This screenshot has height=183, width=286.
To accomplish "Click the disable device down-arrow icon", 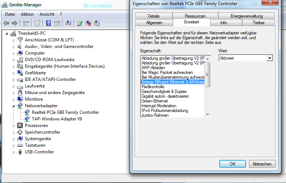I will [97, 23].
